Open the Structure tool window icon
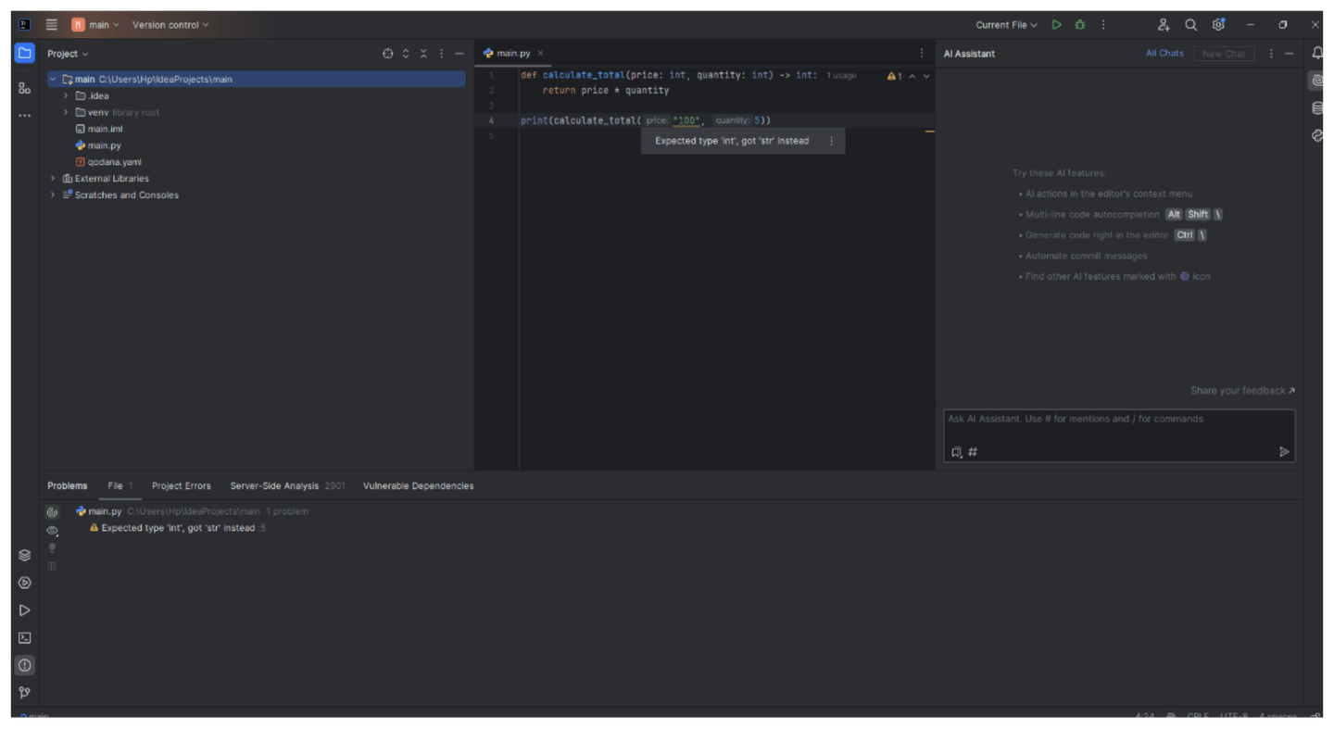Image resolution: width=1334 pixels, height=729 pixels. pyautogui.click(x=25, y=89)
